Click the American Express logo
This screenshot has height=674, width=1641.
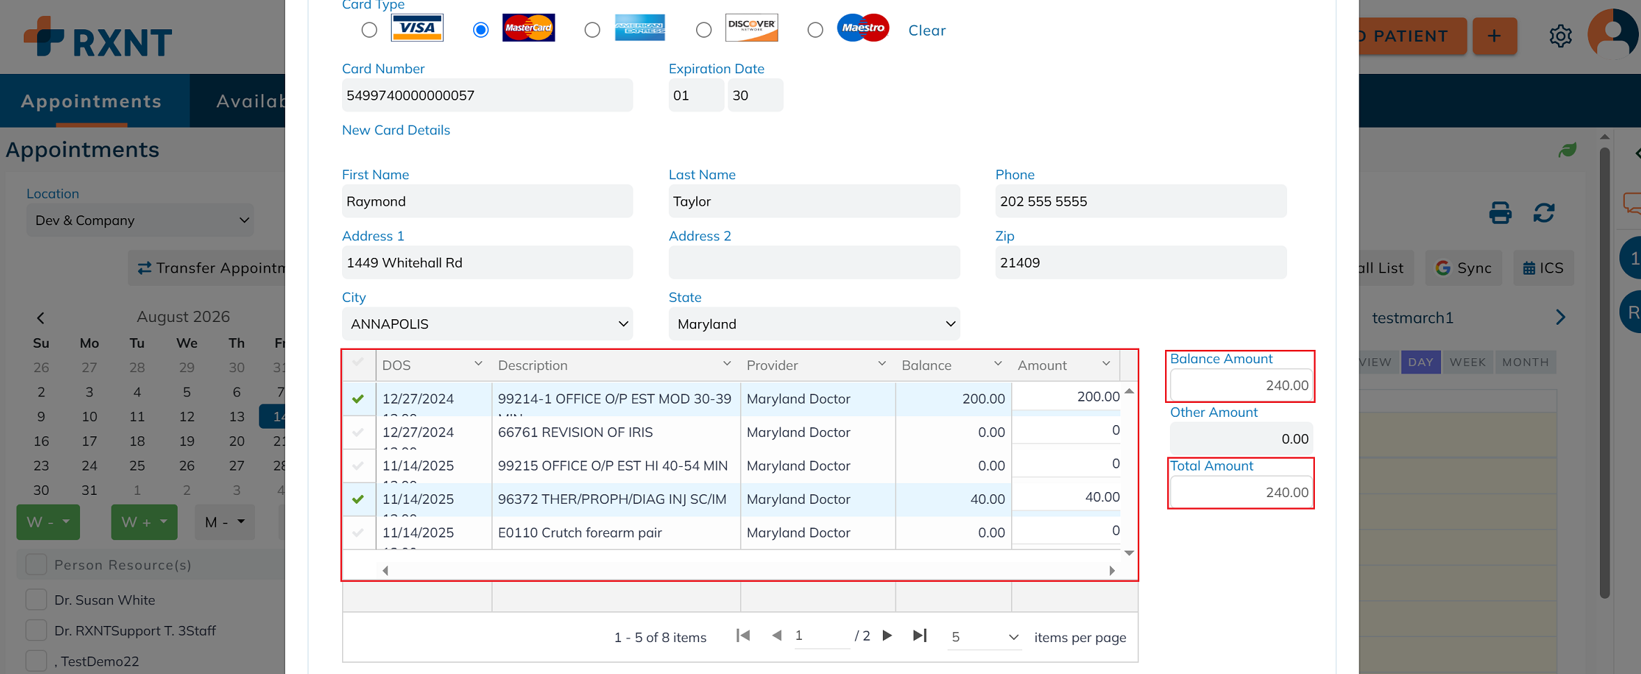[x=640, y=28]
